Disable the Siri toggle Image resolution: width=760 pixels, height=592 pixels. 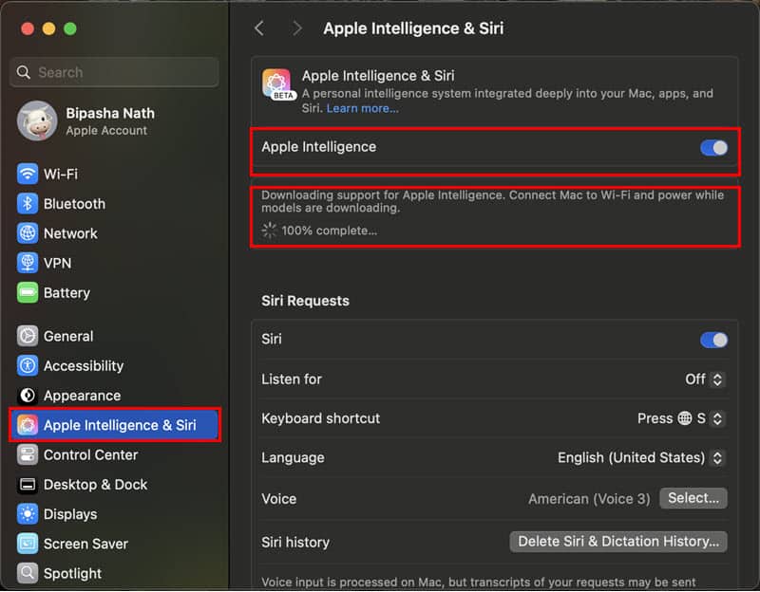coord(713,340)
